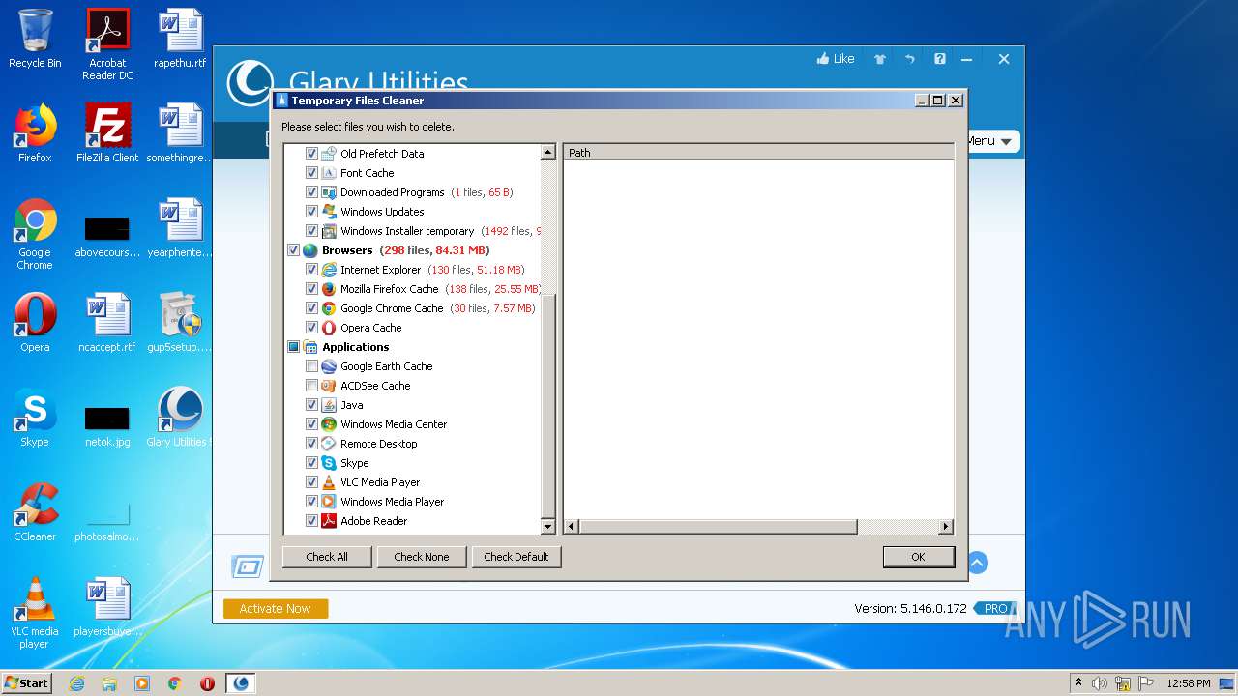Click OK in Temporary Files Cleaner
This screenshot has height=696, width=1238.
919,557
